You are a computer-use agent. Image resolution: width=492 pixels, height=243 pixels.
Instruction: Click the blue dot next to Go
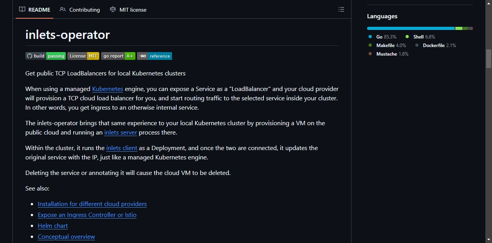(370, 37)
